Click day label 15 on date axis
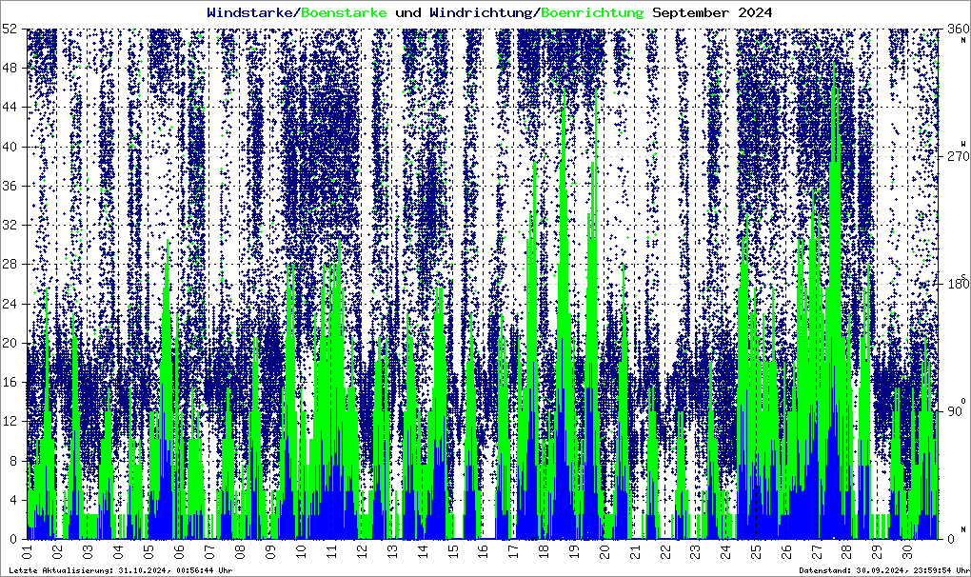The height and width of the screenshot is (577, 971). [x=453, y=549]
